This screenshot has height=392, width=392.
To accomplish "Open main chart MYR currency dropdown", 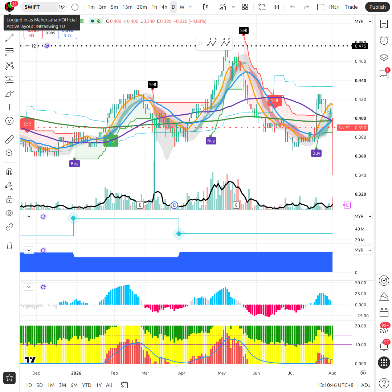I will pos(363,21).
